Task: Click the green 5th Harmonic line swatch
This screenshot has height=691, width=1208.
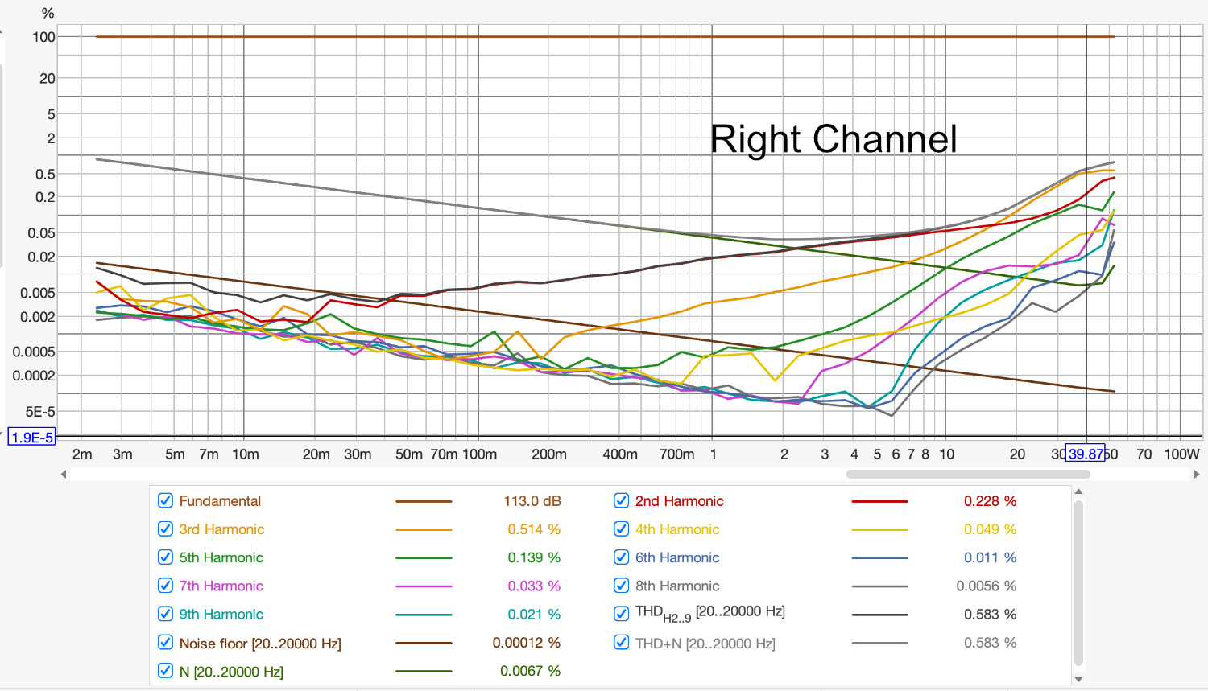Action: [x=424, y=557]
